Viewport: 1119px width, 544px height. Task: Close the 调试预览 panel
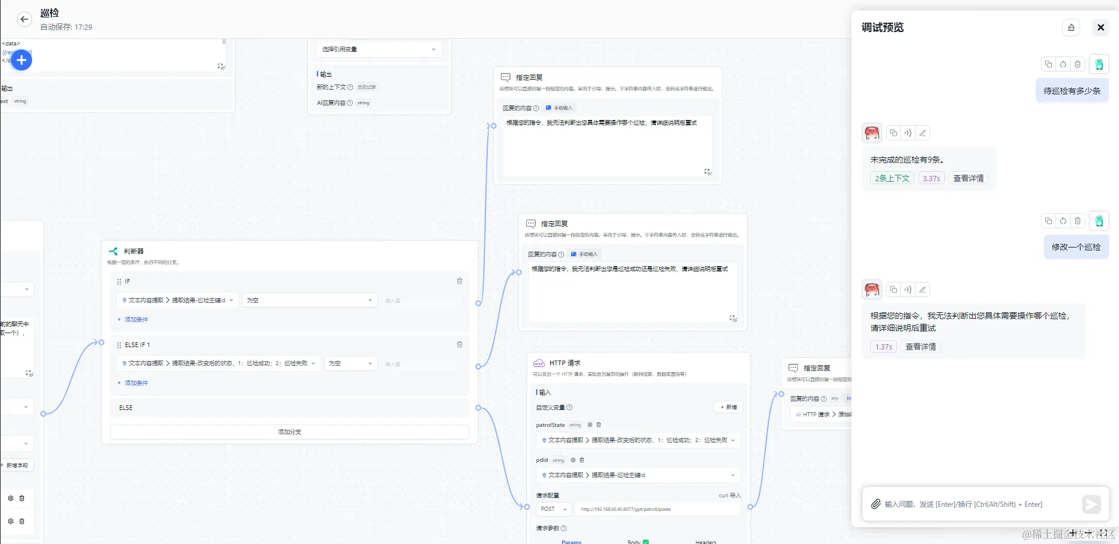[1100, 27]
